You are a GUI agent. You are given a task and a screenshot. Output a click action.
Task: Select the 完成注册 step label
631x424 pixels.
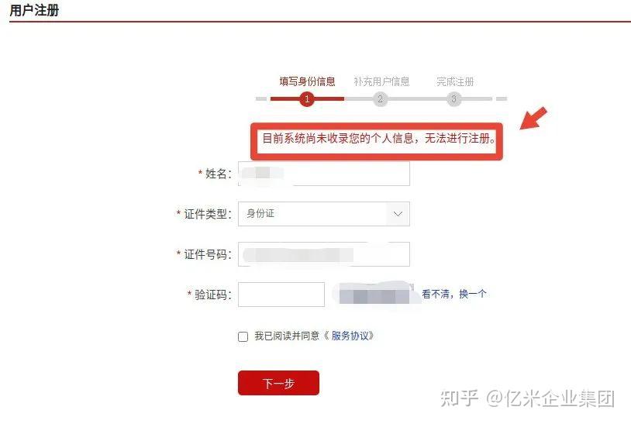[x=455, y=81]
